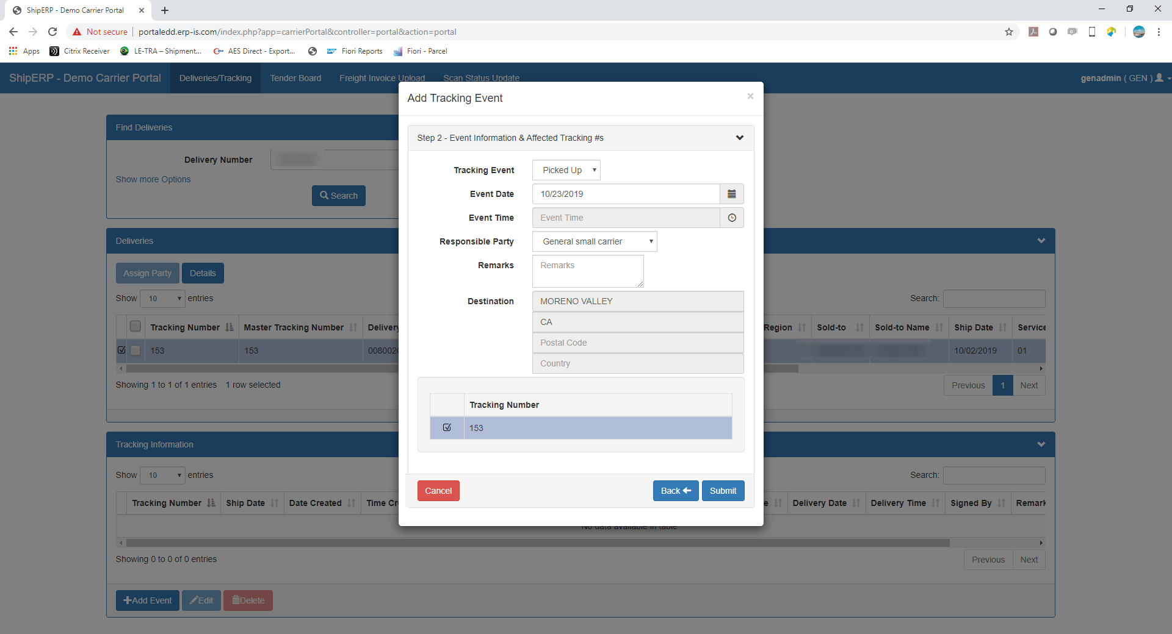Submit the tracking event
This screenshot has width=1172, height=634.
[x=723, y=491]
